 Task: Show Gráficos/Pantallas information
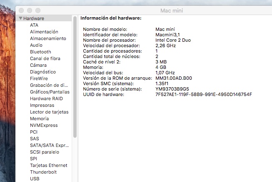coord(50,92)
